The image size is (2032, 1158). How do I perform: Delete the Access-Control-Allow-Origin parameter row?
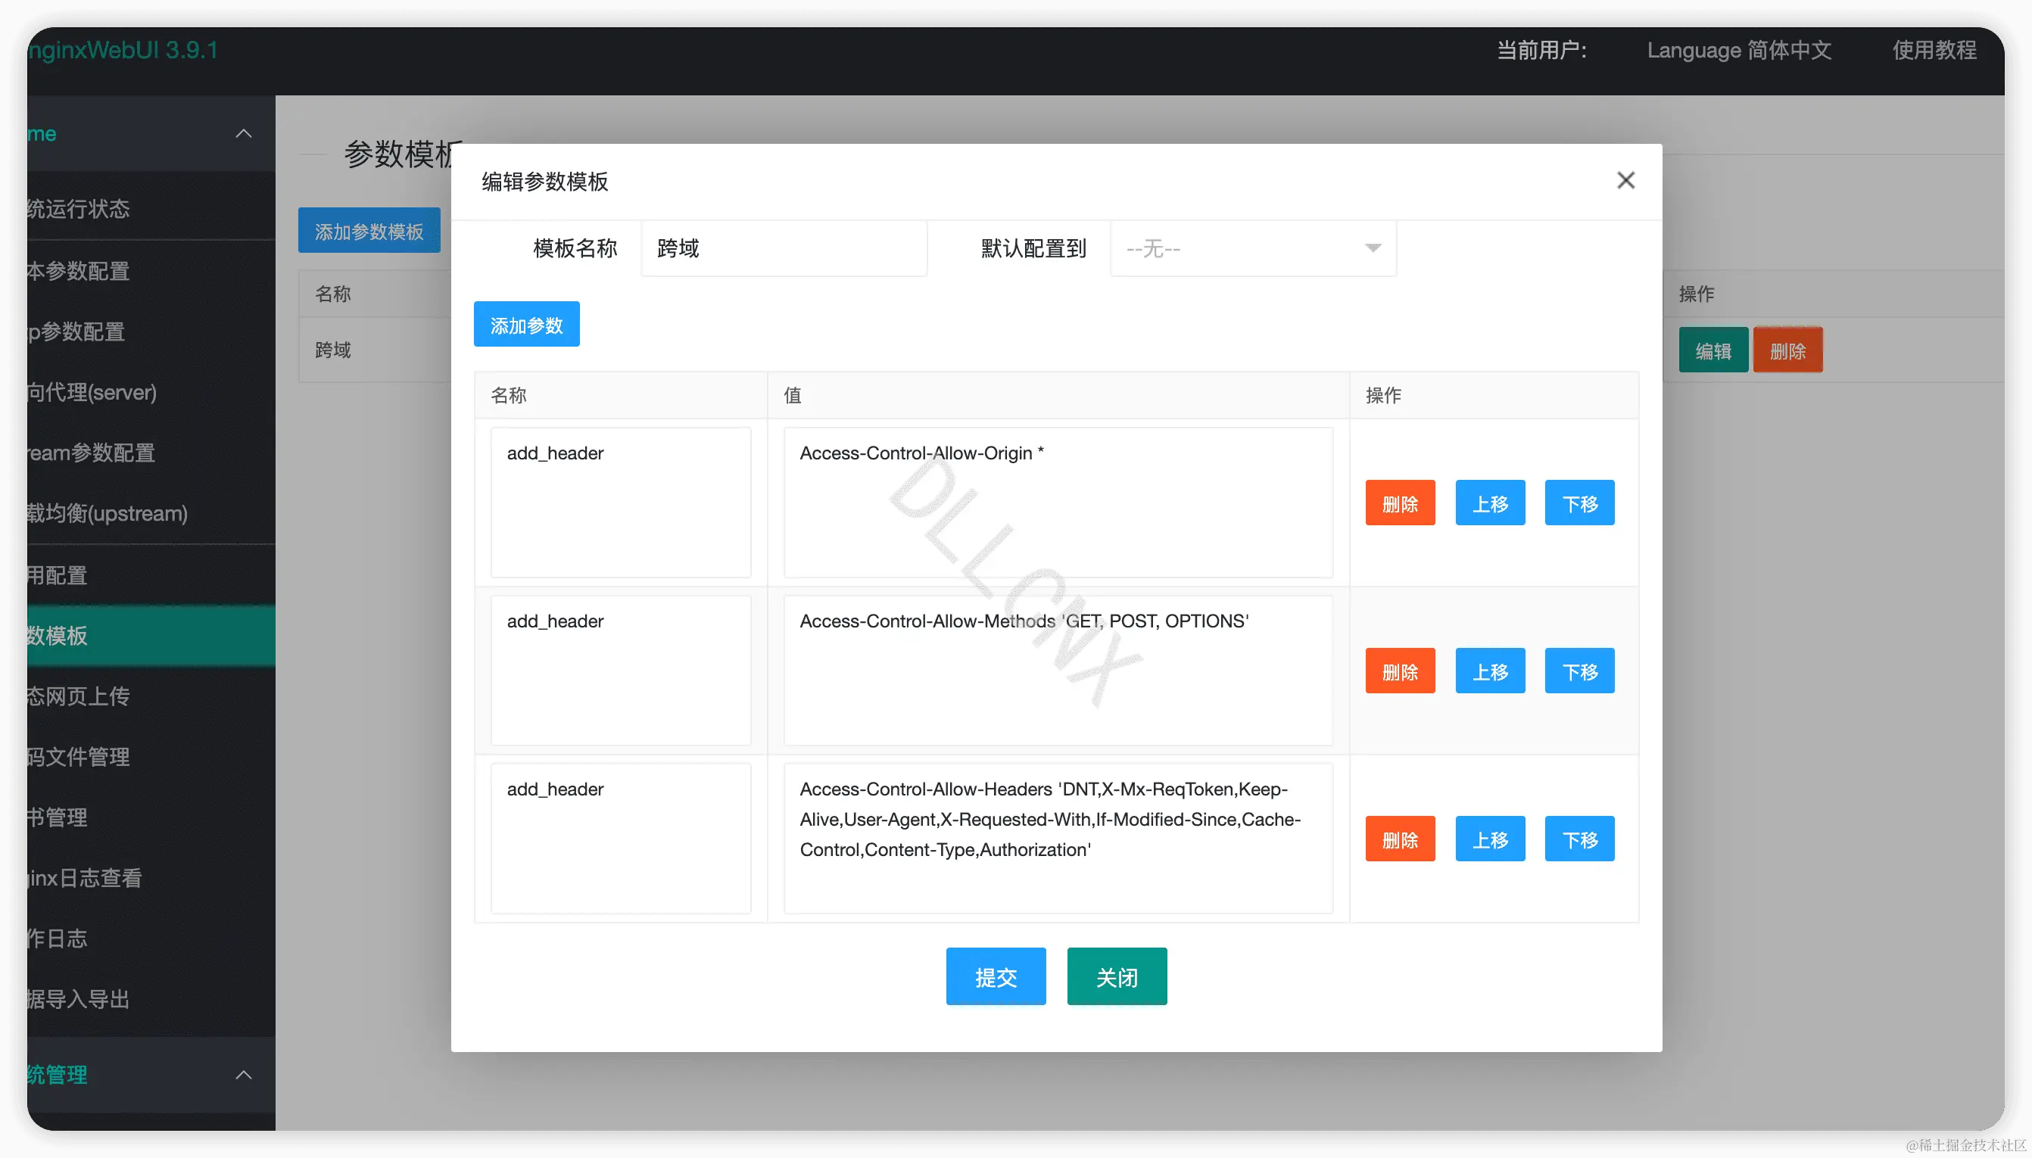click(x=1399, y=503)
